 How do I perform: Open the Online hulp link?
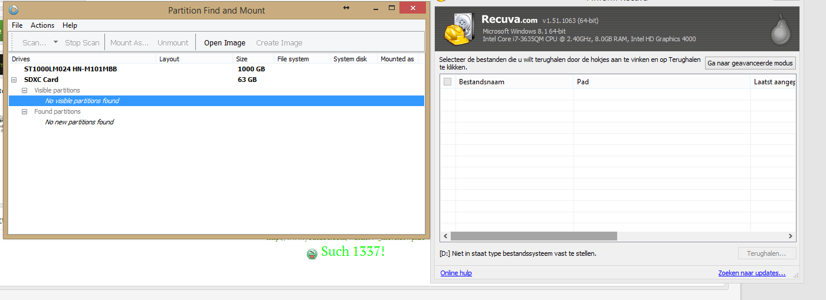(x=456, y=273)
